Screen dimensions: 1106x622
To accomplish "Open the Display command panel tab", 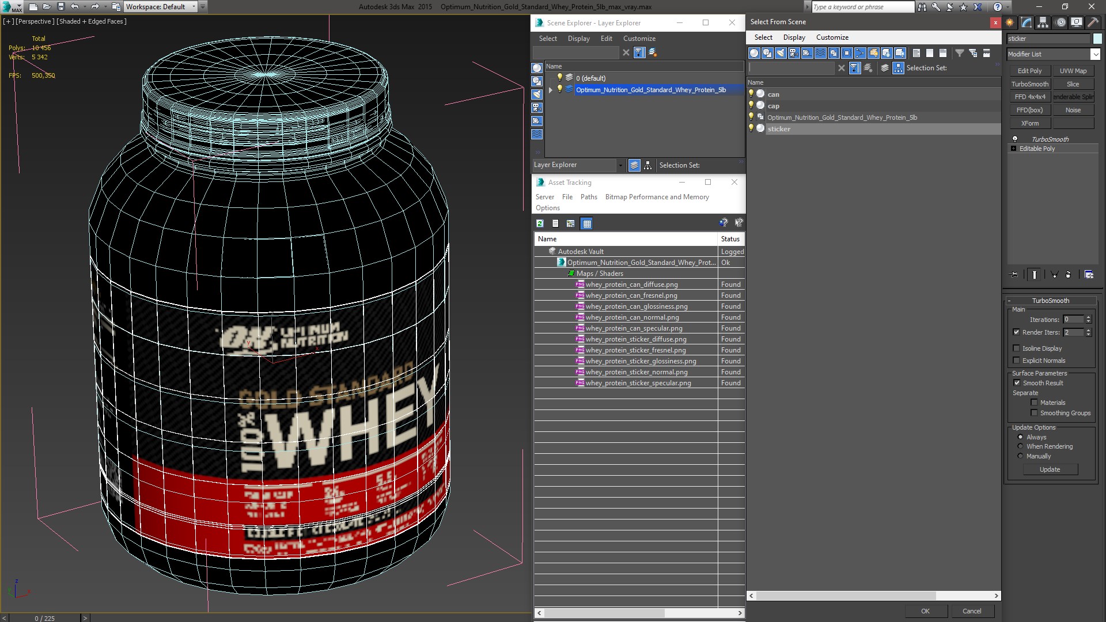I will click(x=1077, y=22).
